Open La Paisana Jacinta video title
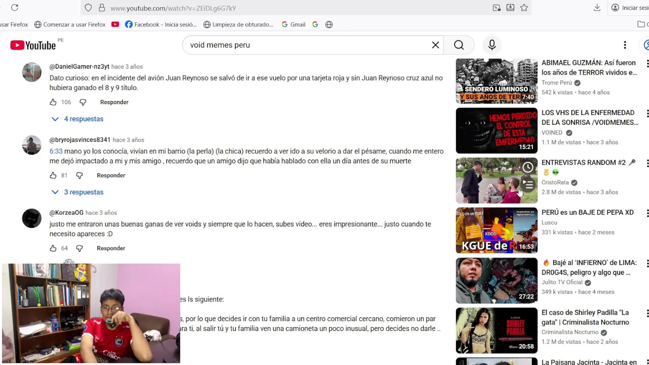Viewport: 649px width, 365px height. (589, 362)
